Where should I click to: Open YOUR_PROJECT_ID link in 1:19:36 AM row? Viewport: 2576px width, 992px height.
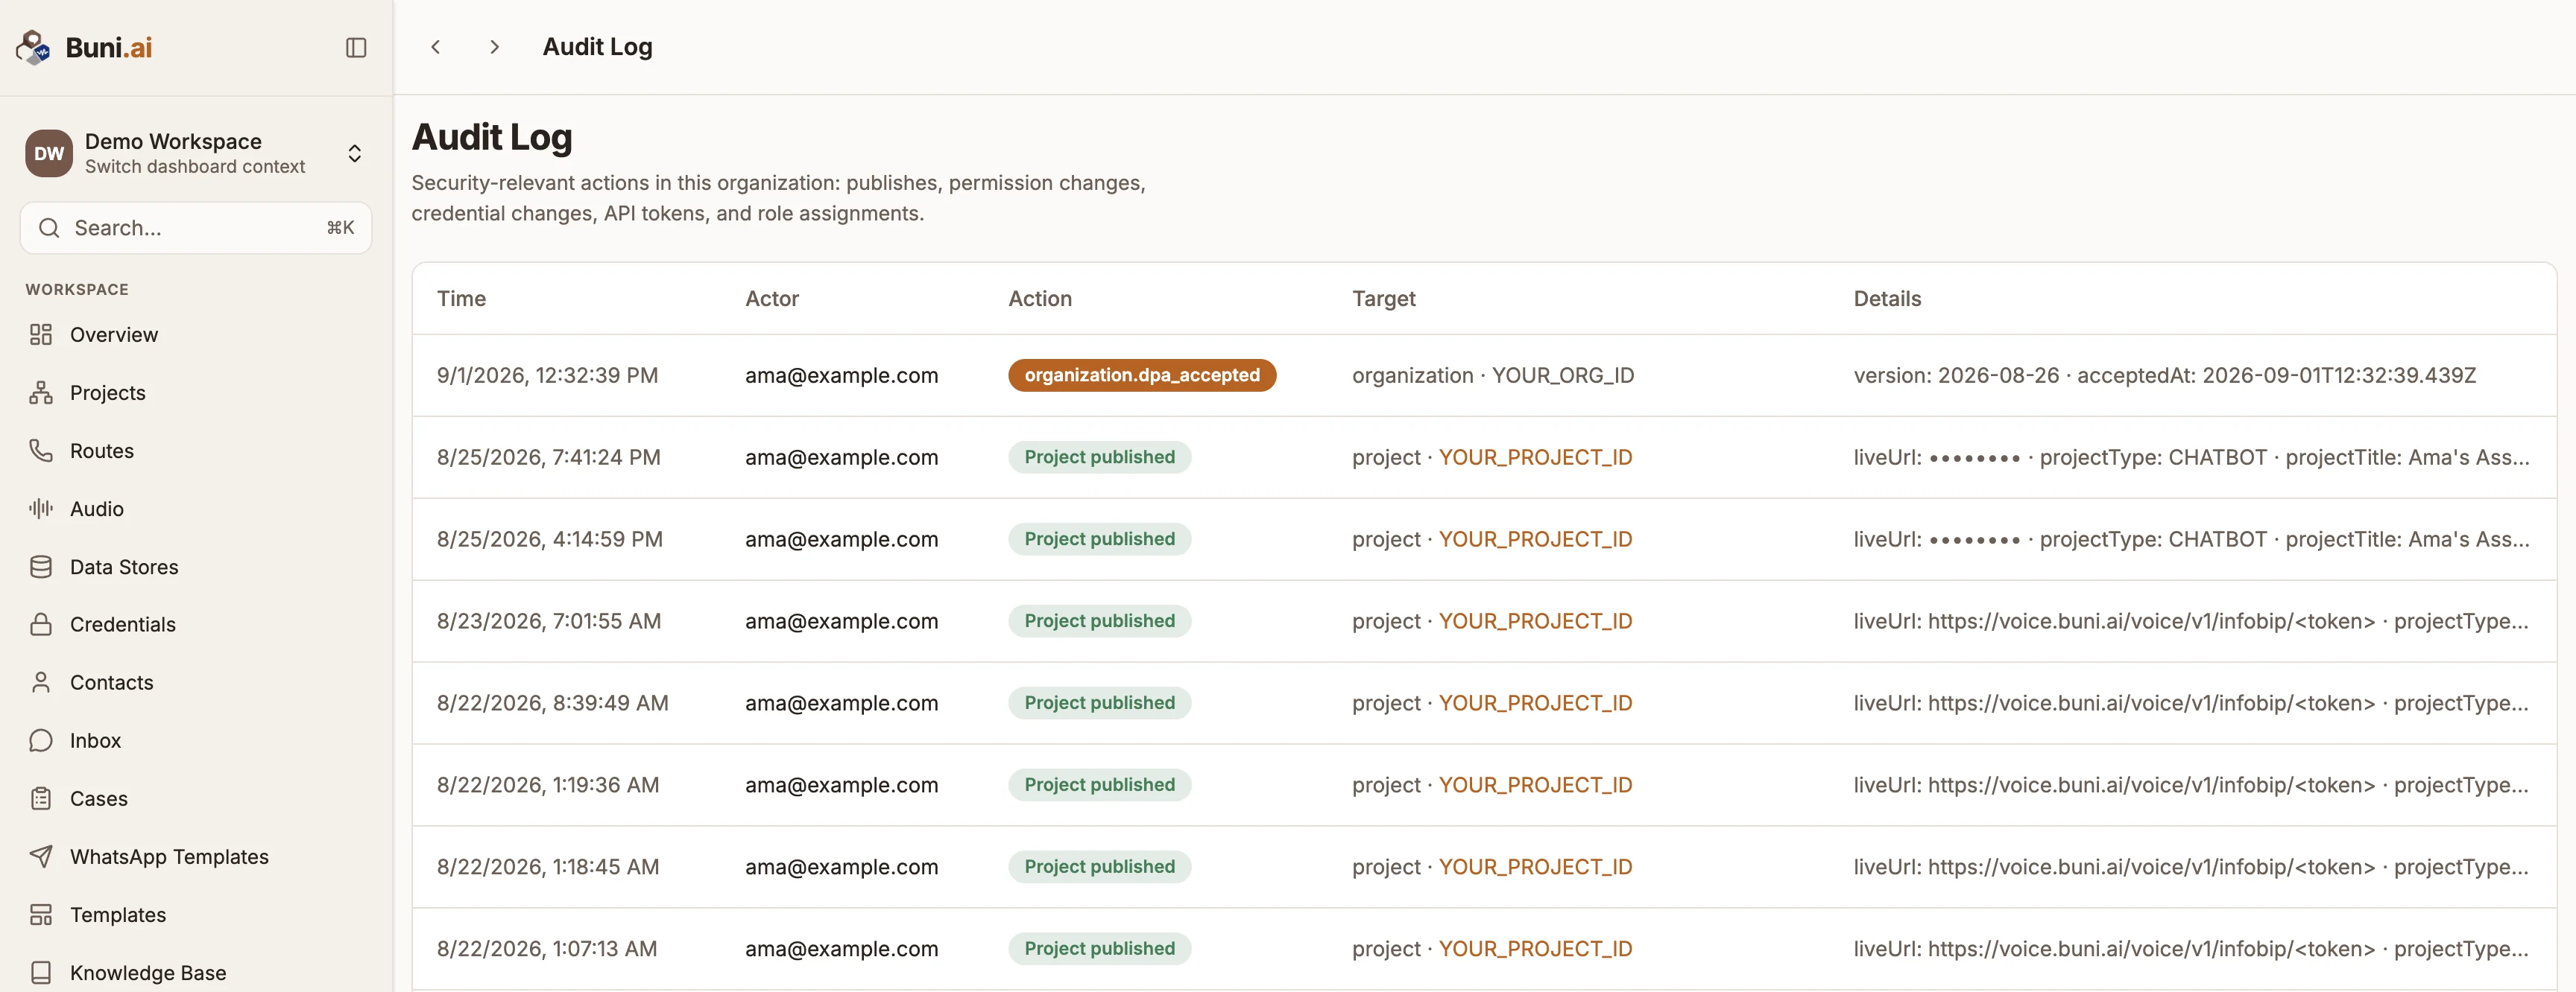(x=1535, y=784)
